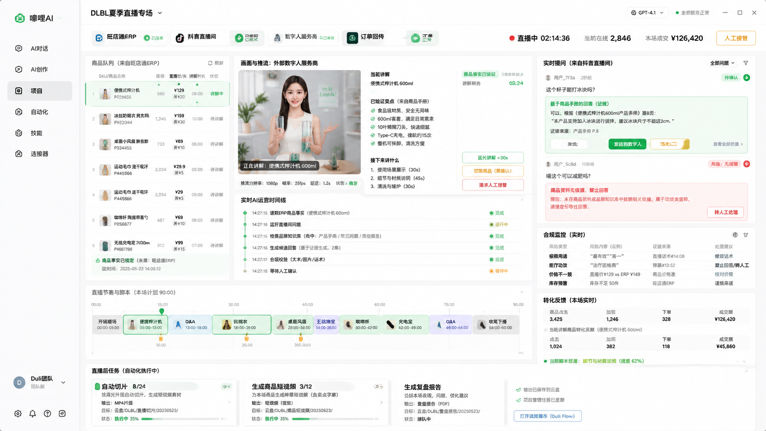Open 连接器 in the sidebar
The image size is (766, 431).
pos(40,154)
